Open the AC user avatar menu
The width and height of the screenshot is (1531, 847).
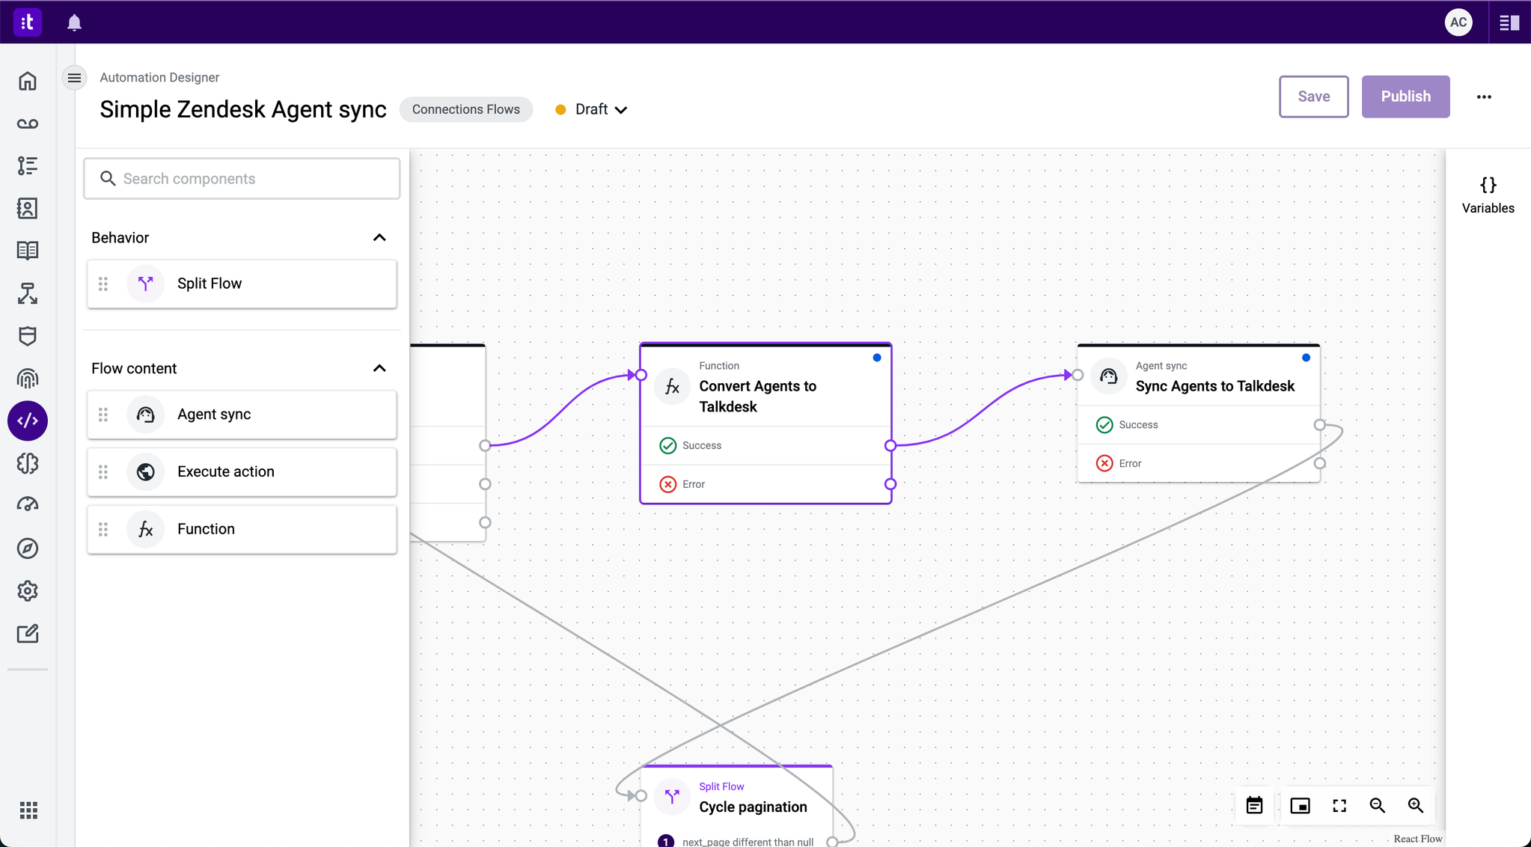[1458, 22]
